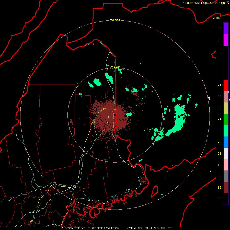Click the IC legend label text
Screen dimensions: 230x230
[219, 165]
